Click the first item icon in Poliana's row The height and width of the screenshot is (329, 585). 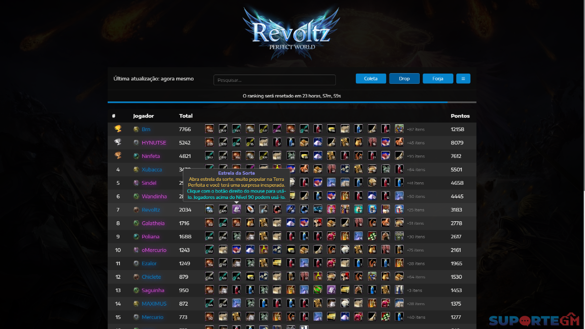tap(209, 236)
